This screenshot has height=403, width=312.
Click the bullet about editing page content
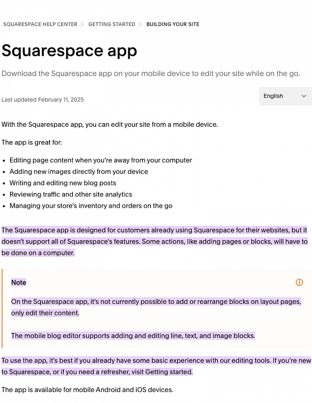(101, 160)
